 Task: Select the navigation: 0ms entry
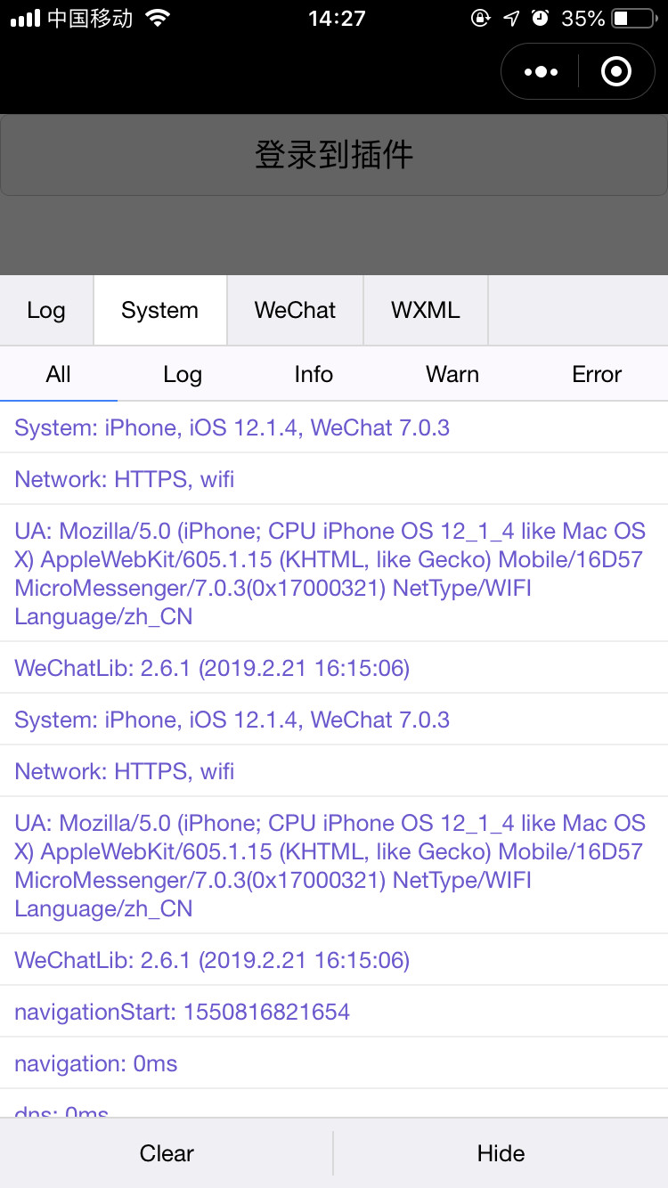[x=334, y=1063]
